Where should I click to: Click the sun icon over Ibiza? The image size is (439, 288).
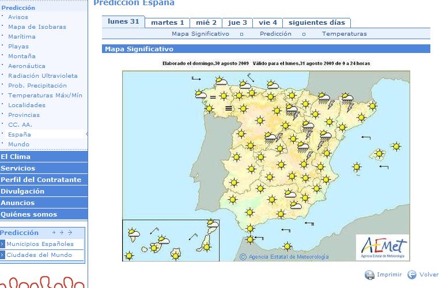click(x=357, y=168)
